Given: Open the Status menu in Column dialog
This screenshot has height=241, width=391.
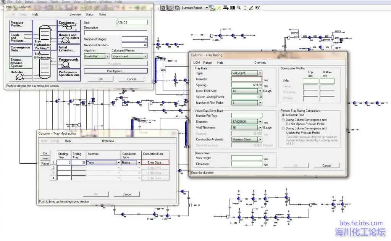Looking at the screenshot, I should coord(89,14).
